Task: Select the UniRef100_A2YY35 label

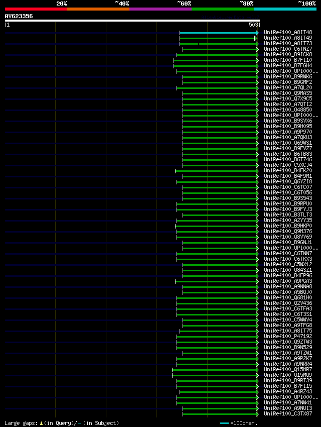Action: tap(288, 220)
